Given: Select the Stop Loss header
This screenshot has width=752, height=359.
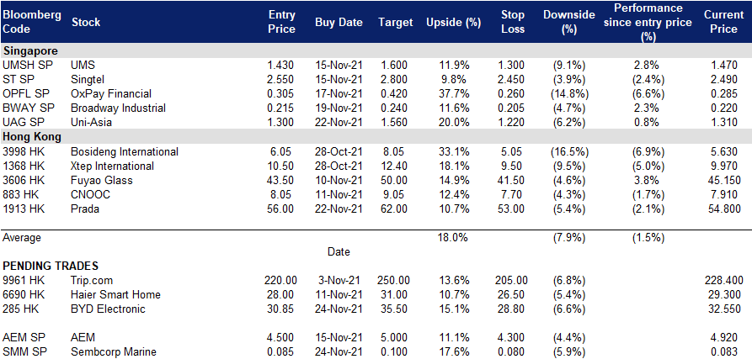Looking at the screenshot, I should point(513,22).
